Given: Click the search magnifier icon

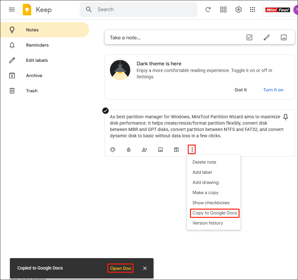Looking at the screenshot, I should point(89,9).
